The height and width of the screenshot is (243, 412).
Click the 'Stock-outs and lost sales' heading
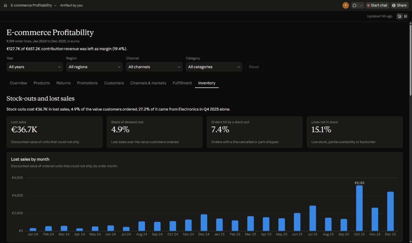pos(41,99)
